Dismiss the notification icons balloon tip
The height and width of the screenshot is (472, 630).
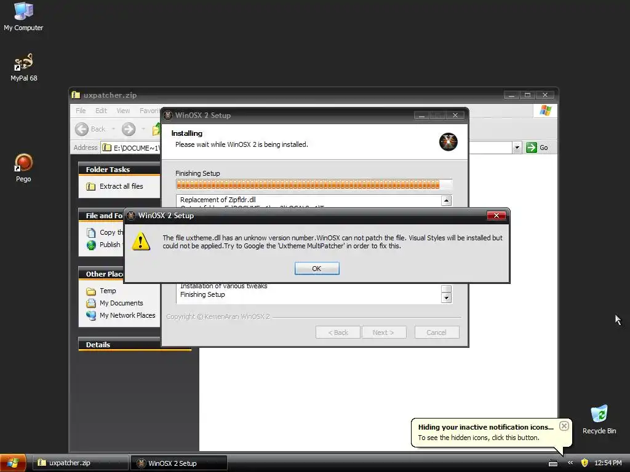[564, 427]
